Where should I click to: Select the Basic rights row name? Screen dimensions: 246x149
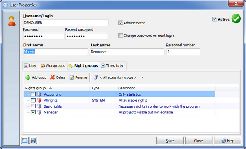pyautogui.click(x=53, y=106)
